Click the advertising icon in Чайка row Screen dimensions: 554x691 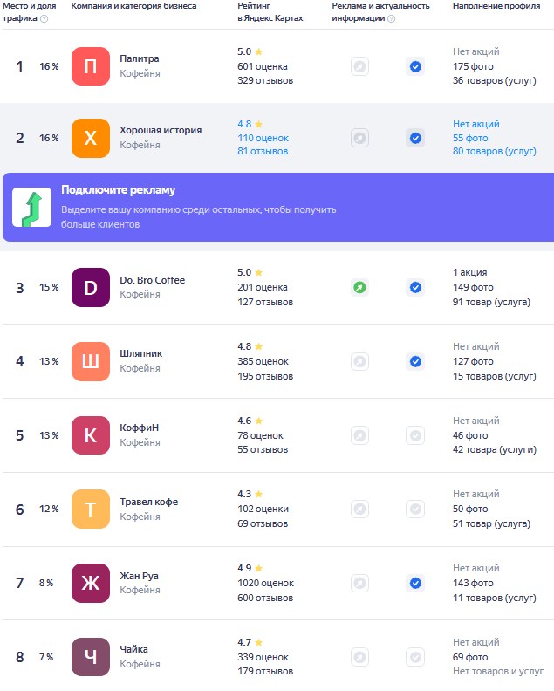[x=359, y=657]
